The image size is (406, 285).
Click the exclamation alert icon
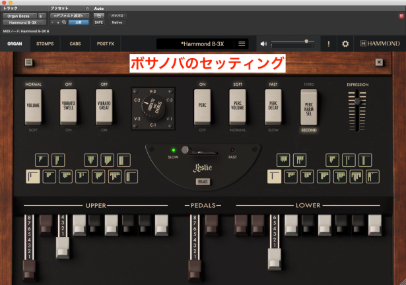click(328, 44)
